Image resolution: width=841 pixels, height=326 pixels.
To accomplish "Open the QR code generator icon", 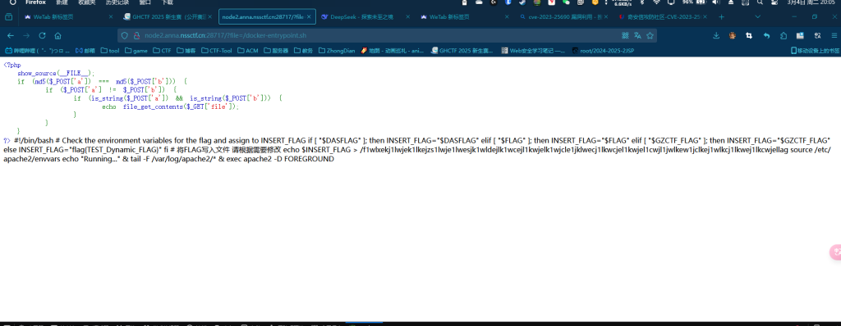I will click(625, 36).
